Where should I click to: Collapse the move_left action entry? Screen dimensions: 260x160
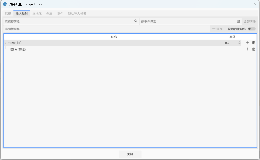point(5,42)
